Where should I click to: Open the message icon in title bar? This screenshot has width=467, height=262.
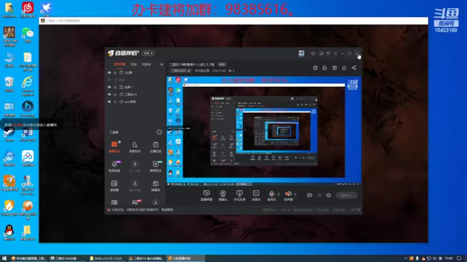[313, 54]
